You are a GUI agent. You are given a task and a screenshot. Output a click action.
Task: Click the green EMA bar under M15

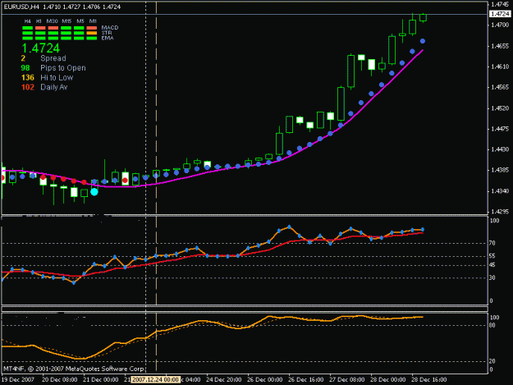point(66,39)
